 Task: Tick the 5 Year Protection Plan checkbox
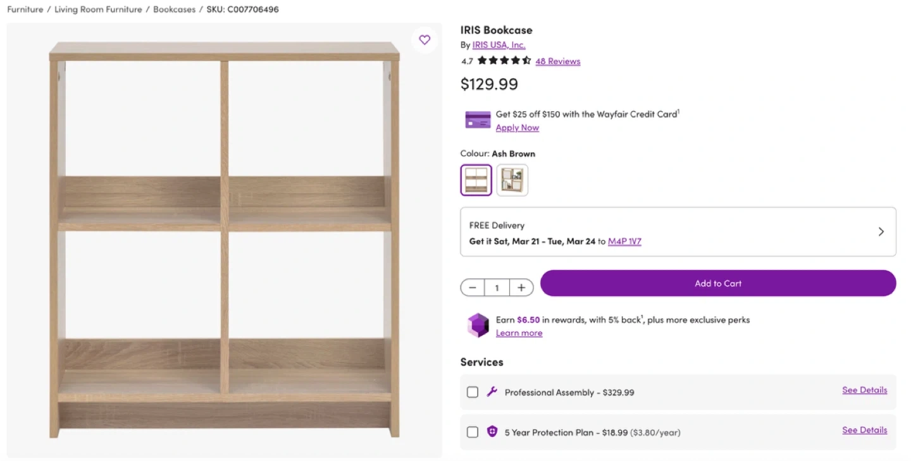pos(473,433)
